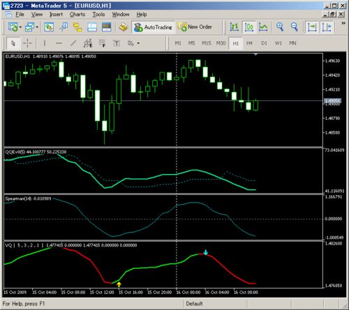Click the chart shift triangle marker

255,54
